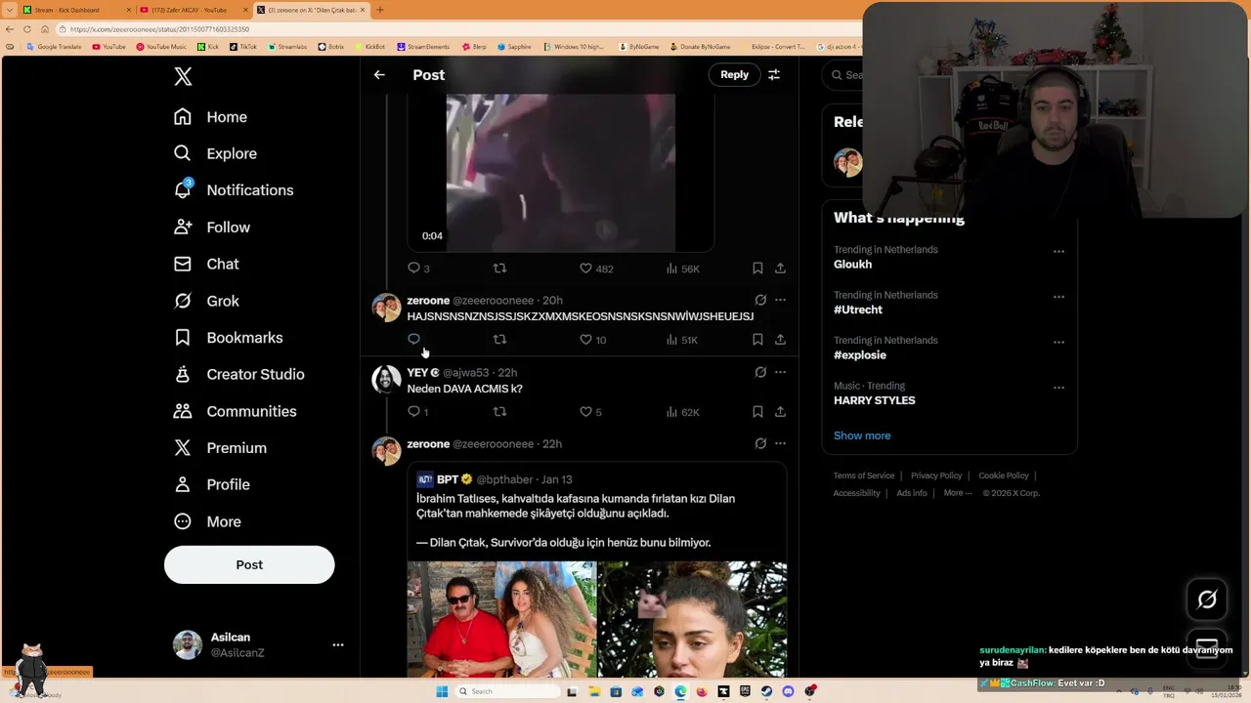This screenshot has width=1251, height=703.
Task: Click Grok icon on HAJSNSNS post
Action: click(760, 300)
